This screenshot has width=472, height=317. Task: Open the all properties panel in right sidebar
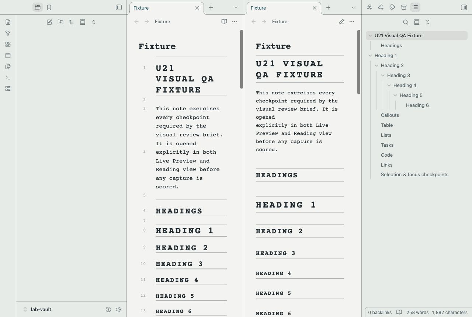tap(404, 7)
